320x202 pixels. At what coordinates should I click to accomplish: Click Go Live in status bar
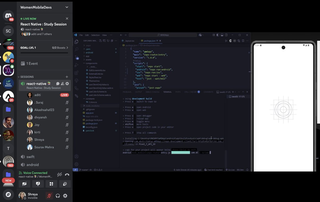coord(230,170)
